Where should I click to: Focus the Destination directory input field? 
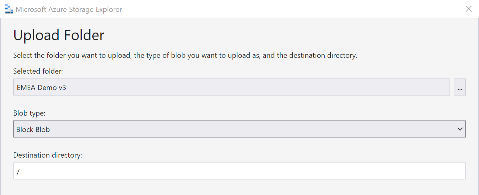[239, 171]
